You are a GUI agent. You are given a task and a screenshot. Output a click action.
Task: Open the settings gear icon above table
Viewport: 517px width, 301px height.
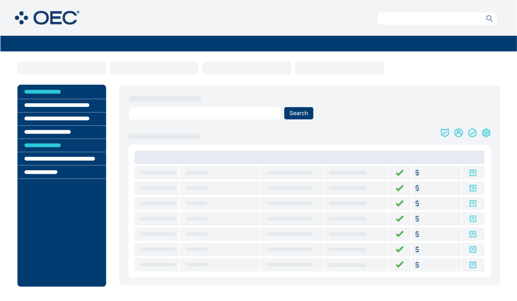point(486,133)
